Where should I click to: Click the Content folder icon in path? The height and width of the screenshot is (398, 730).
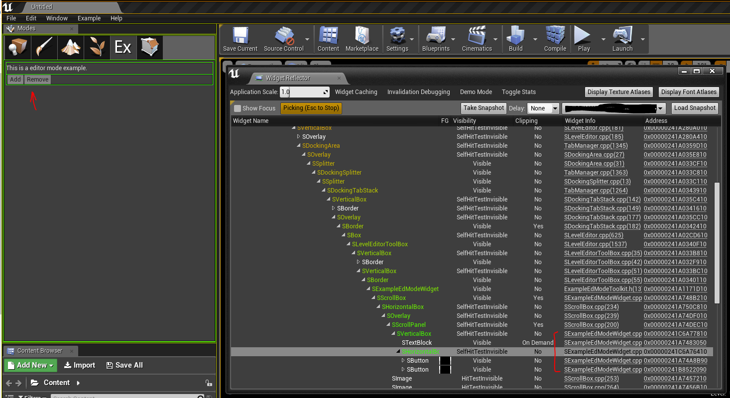pos(34,383)
